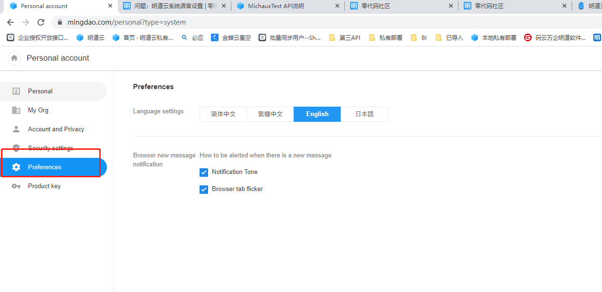Click the Preferences gear icon
602x292 pixels.
pyautogui.click(x=16, y=167)
